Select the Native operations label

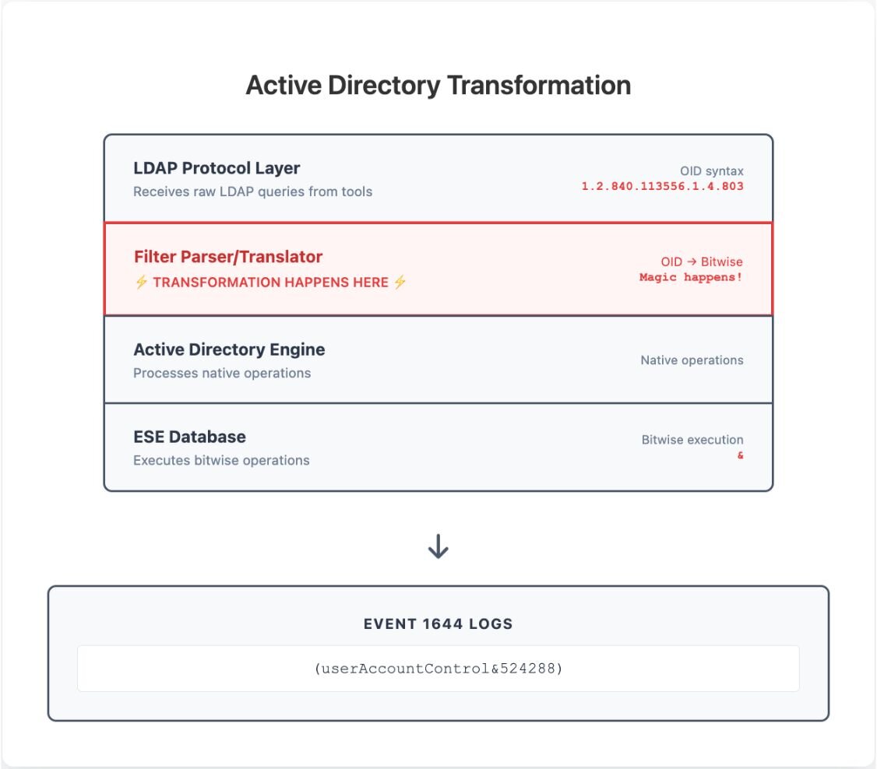coord(692,360)
